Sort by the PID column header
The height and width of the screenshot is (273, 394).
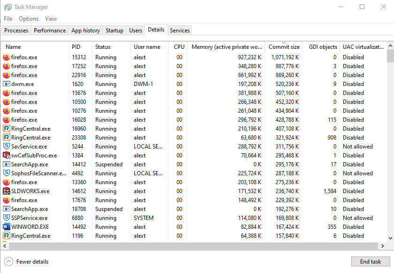click(x=80, y=47)
